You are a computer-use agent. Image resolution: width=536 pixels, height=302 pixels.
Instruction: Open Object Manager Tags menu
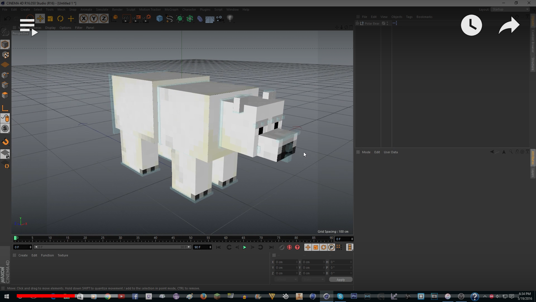point(409,17)
